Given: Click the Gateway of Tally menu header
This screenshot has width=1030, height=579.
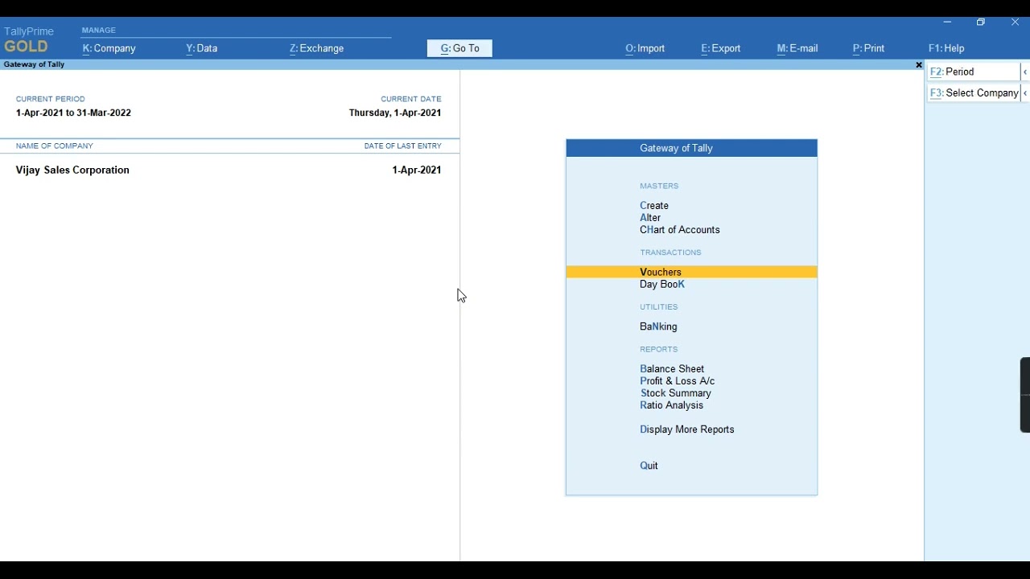Looking at the screenshot, I should [692, 148].
